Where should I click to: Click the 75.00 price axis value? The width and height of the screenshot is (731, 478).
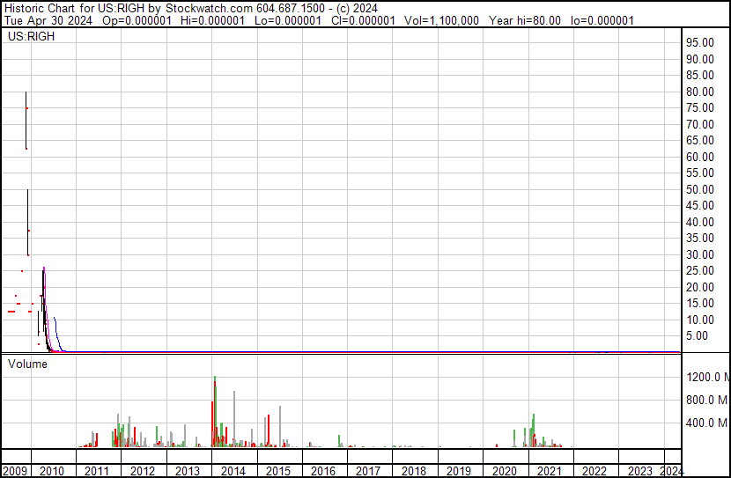pyautogui.click(x=700, y=107)
